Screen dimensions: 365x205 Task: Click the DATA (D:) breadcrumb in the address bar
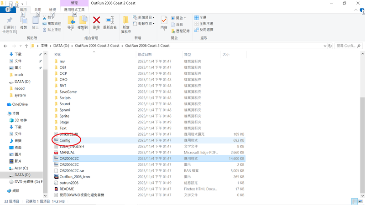click(61, 46)
